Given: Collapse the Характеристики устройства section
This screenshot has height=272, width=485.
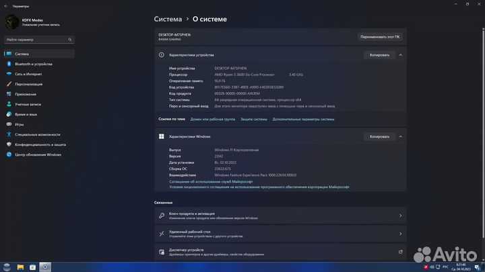Looking at the screenshot, I should click(401, 55).
